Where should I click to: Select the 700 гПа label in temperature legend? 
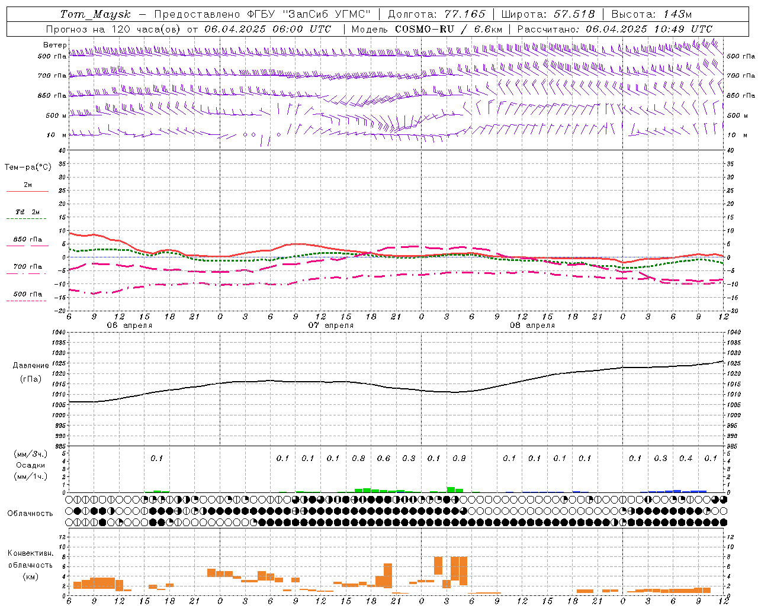(x=27, y=267)
